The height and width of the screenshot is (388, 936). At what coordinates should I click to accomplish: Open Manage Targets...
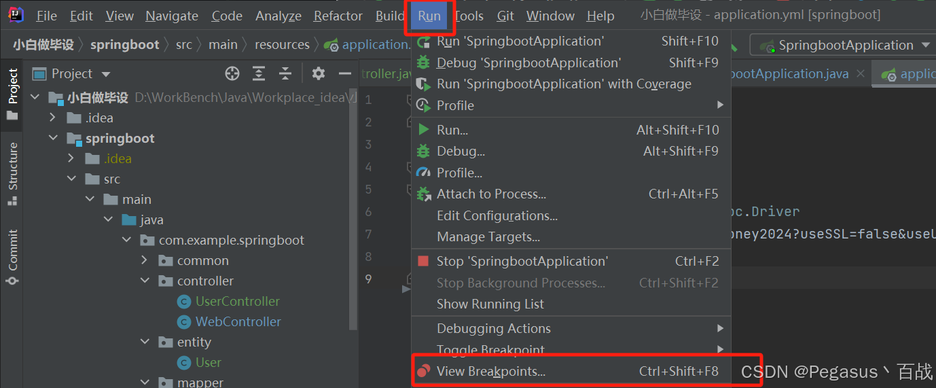(x=571, y=237)
